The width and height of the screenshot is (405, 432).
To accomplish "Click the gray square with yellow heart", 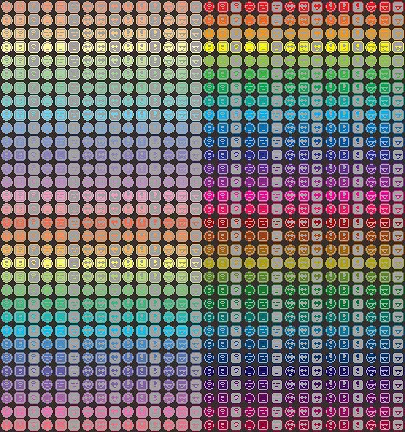I will [x=317, y=47].
